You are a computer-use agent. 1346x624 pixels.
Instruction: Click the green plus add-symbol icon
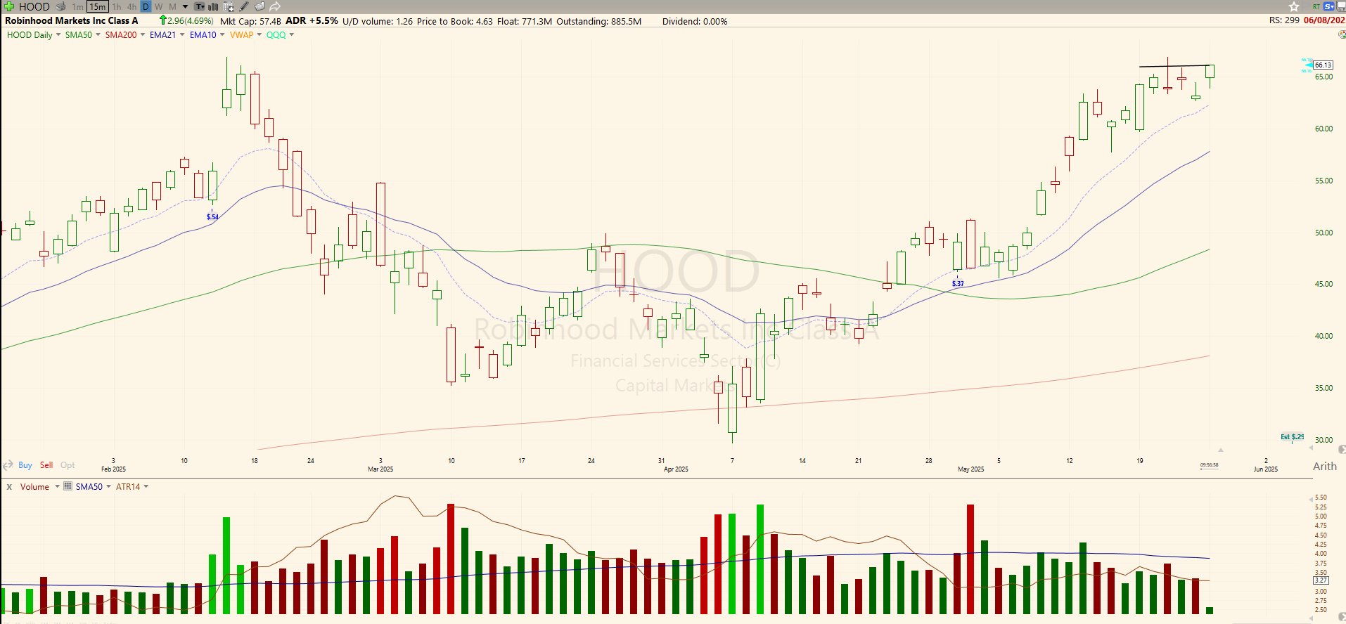coord(9,6)
